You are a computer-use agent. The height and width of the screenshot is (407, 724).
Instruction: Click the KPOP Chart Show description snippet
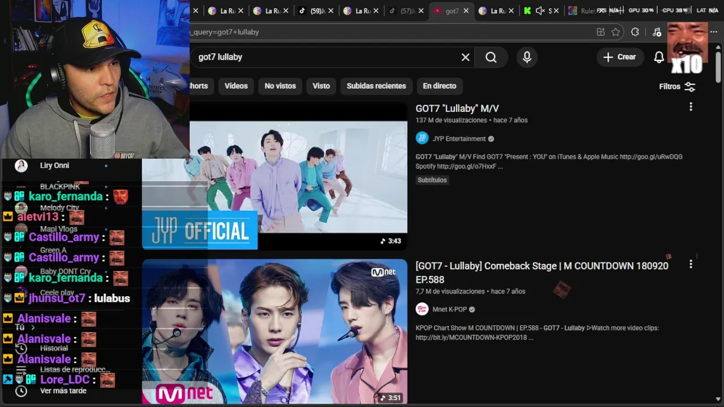click(x=537, y=332)
